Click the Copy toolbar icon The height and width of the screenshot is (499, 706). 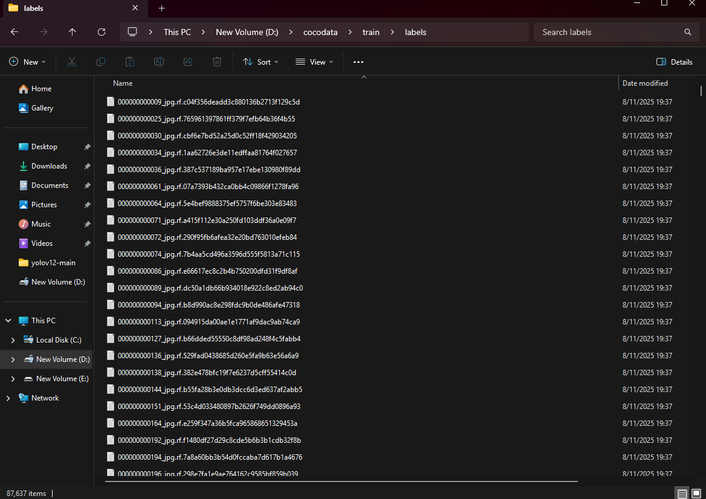coord(101,62)
